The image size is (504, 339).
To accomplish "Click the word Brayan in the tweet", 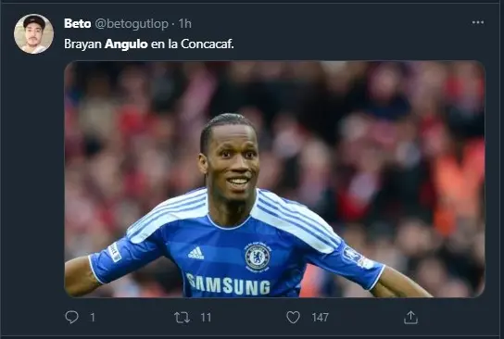I will pos(83,44).
